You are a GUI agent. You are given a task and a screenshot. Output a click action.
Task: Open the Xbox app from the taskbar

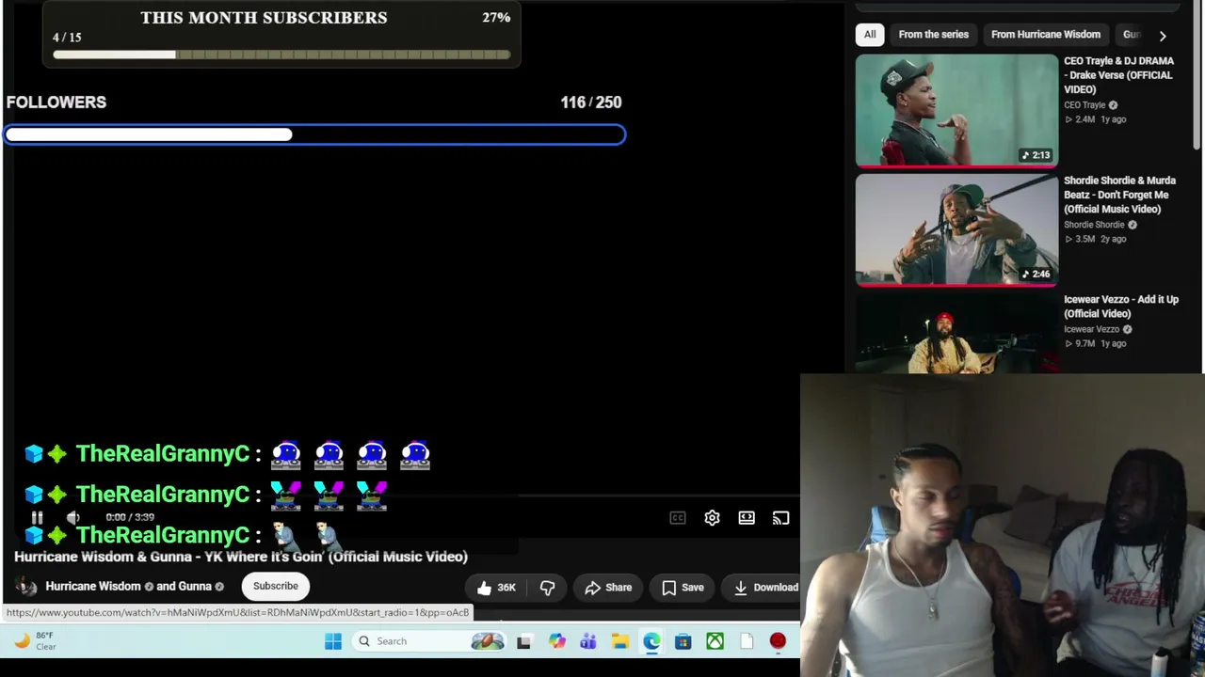715,641
